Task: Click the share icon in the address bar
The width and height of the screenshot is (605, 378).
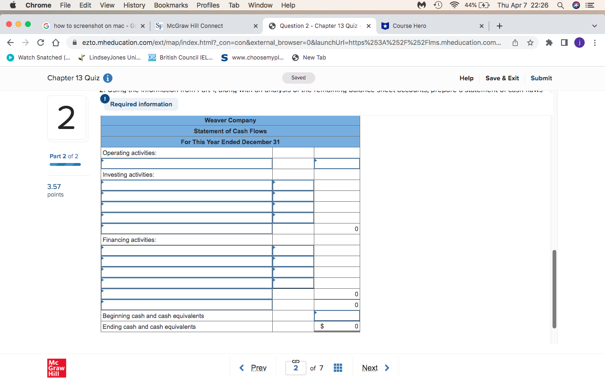Action: (x=515, y=42)
